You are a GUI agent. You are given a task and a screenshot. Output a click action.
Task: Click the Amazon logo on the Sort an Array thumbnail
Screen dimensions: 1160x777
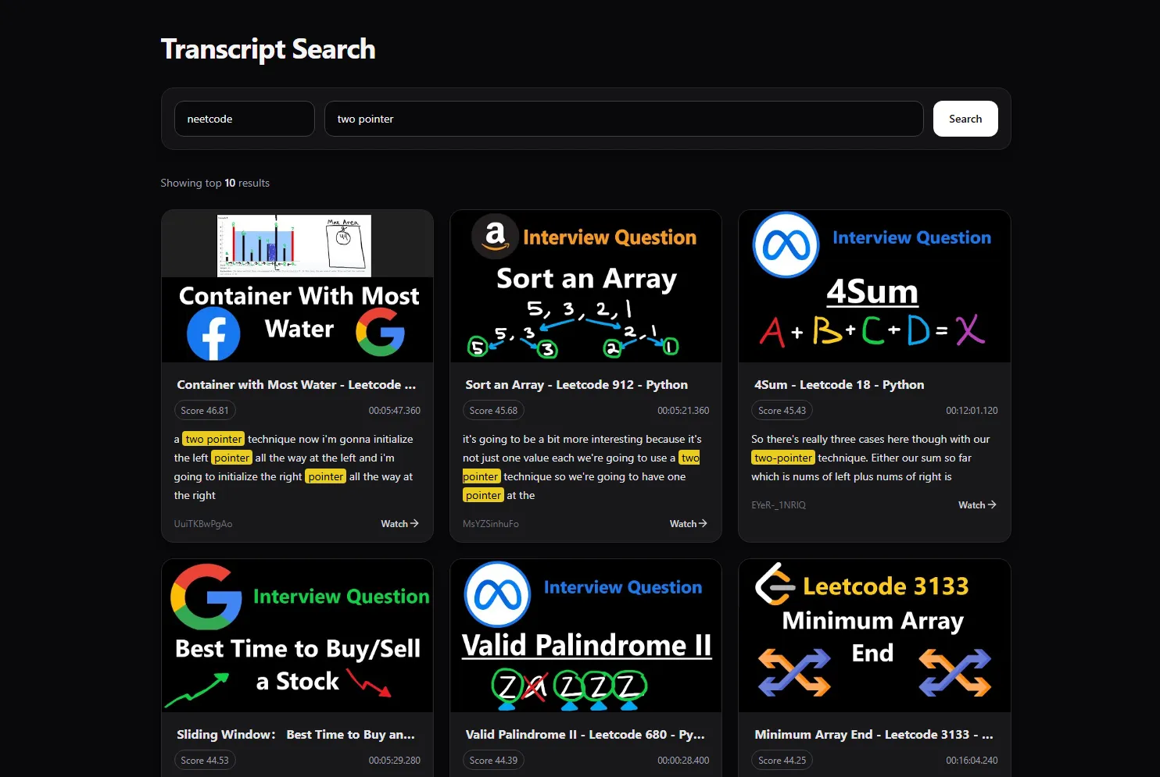[x=495, y=236]
